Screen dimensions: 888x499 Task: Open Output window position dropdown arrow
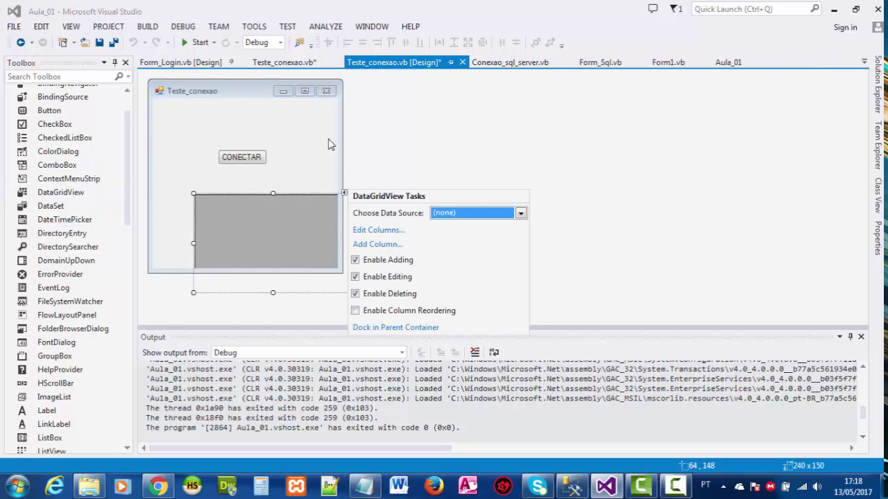coord(839,337)
